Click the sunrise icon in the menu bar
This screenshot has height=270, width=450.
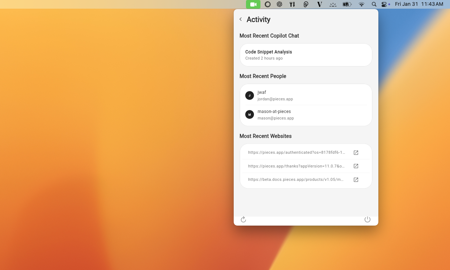[x=333, y=4]
